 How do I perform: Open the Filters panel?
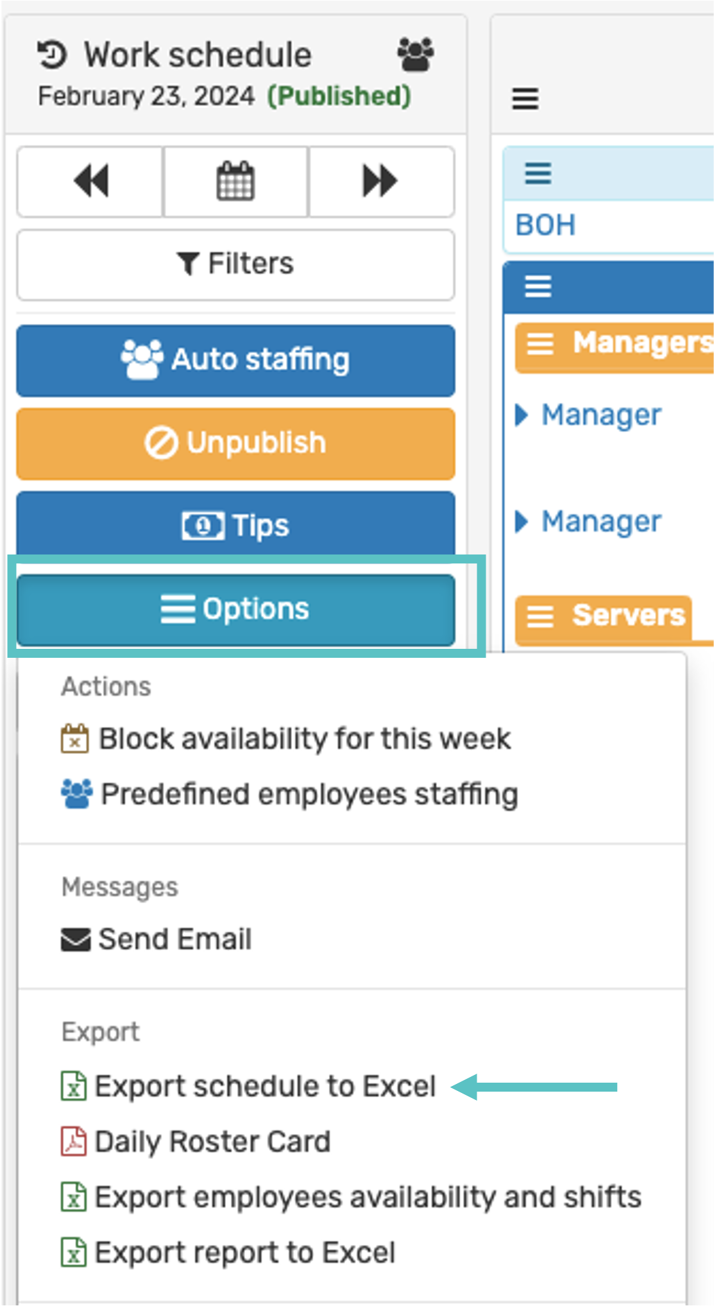coord(235,264)
